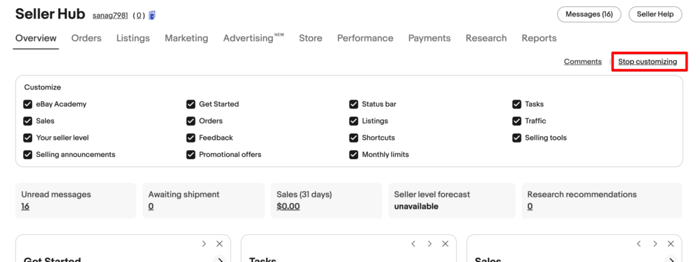Move Sales card left with arrow
Image resolution: width=700 pixels, height=262 pixels.
(639, 244)
